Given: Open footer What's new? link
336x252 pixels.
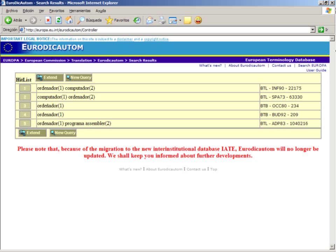Looking at the screenshot, I should click(x=130, y=169).
